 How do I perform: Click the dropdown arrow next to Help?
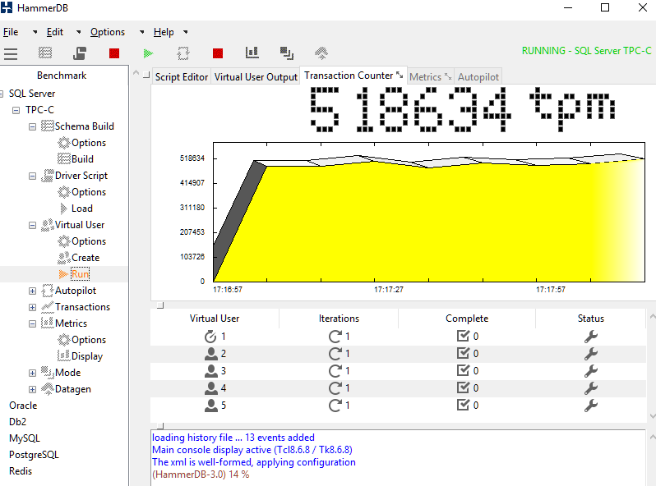[185, 32]
